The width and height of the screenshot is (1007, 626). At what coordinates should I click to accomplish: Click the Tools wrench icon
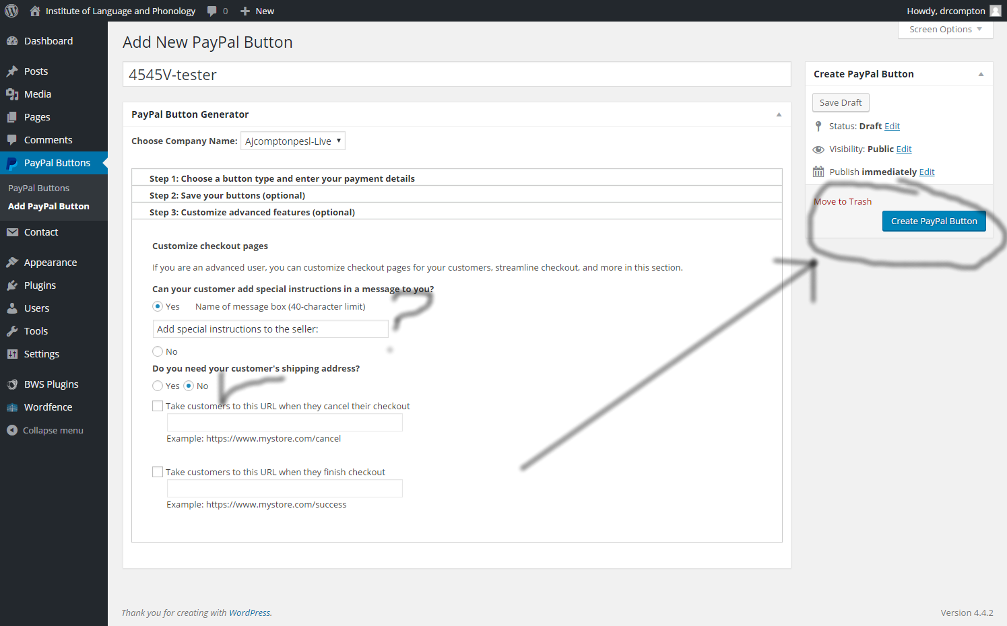12,331
